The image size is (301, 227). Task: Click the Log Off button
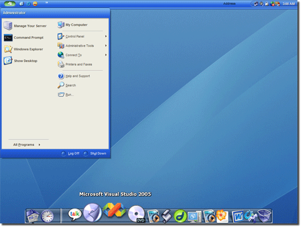[70, 153]
